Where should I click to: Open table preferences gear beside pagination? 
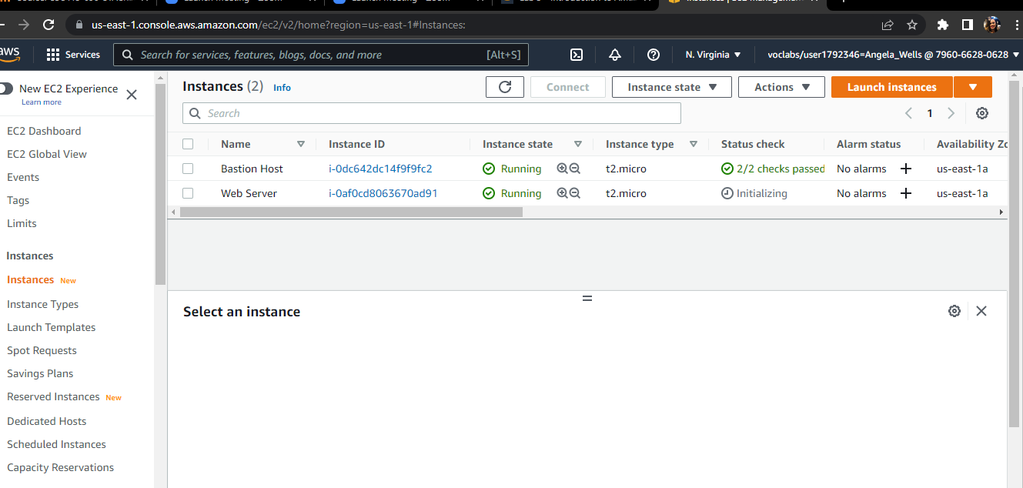tap(981, 113)
